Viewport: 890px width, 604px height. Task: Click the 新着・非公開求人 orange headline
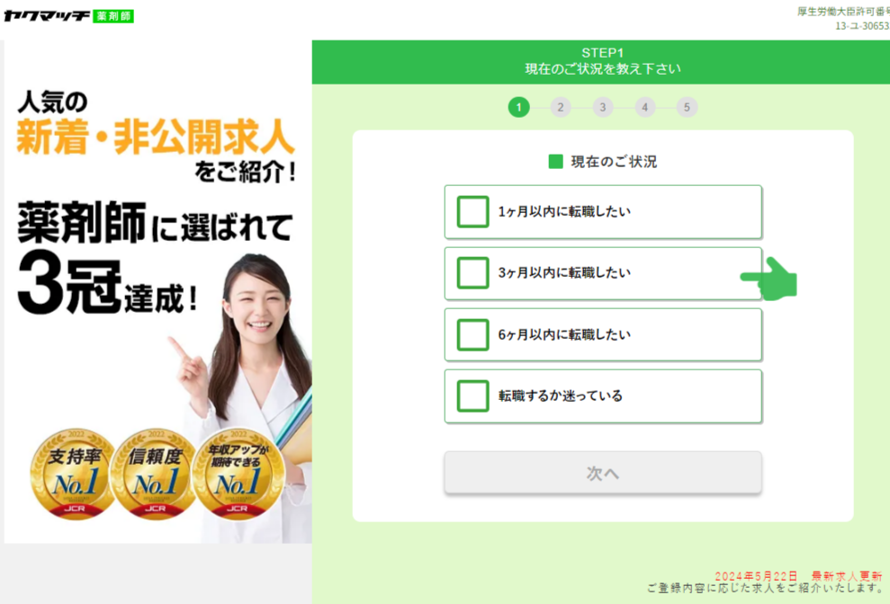[x=156, y=138]
